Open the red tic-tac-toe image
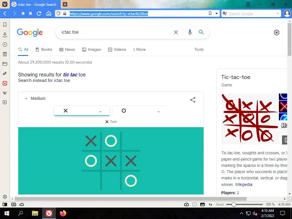Viewport: 292px width, 219px height. click(x=250, y=119)
